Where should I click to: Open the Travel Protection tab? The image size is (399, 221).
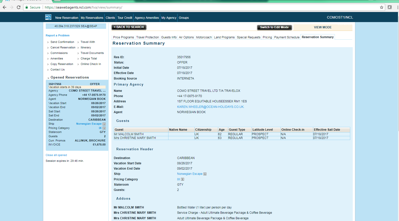pyautogui.click(x=148, y=37)
